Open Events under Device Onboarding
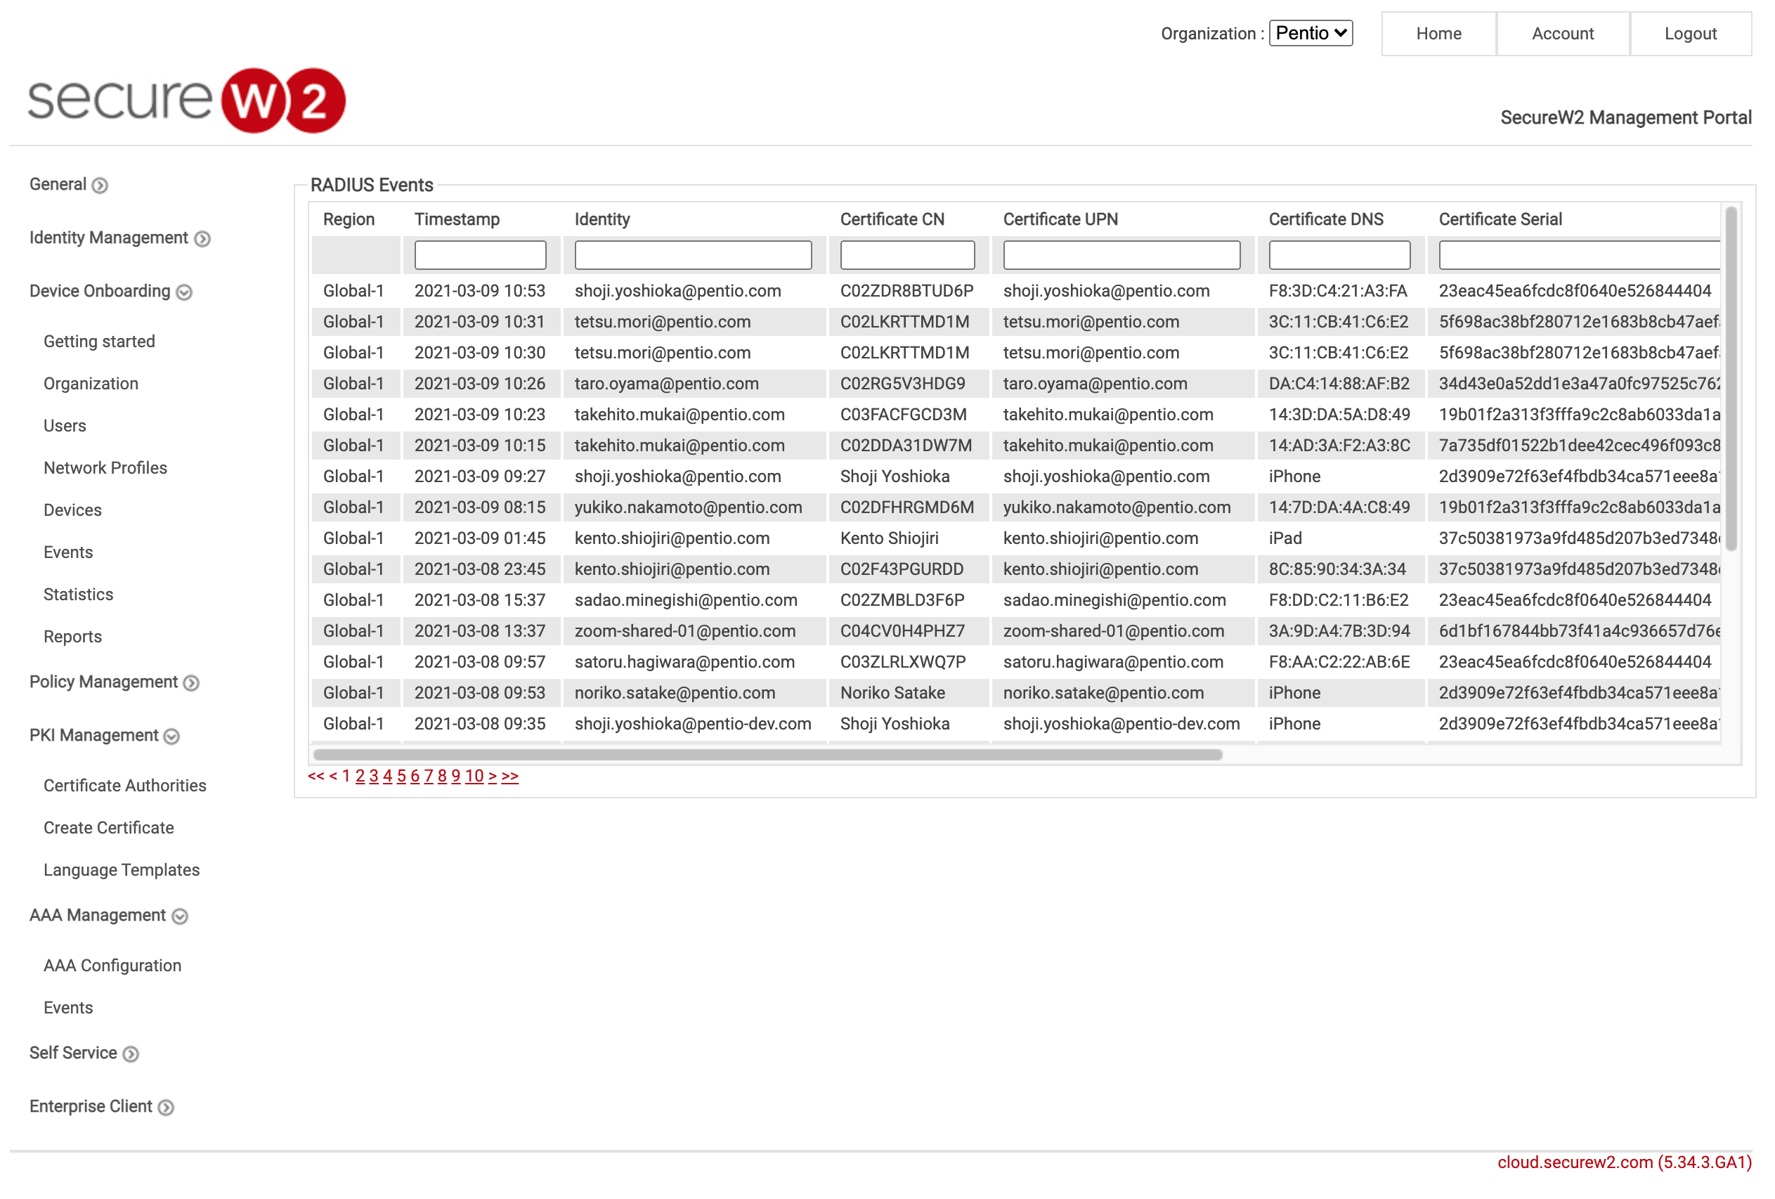1775x1199 pixels. (x=68, y=552)
